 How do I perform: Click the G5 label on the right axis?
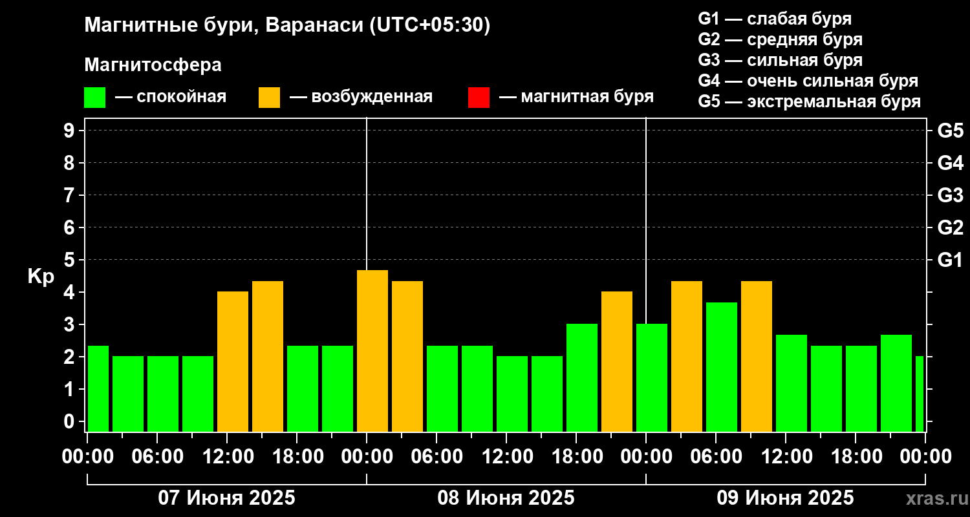[950, 131]
